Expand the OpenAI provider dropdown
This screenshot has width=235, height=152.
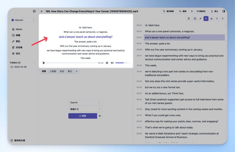click(85, 103)
